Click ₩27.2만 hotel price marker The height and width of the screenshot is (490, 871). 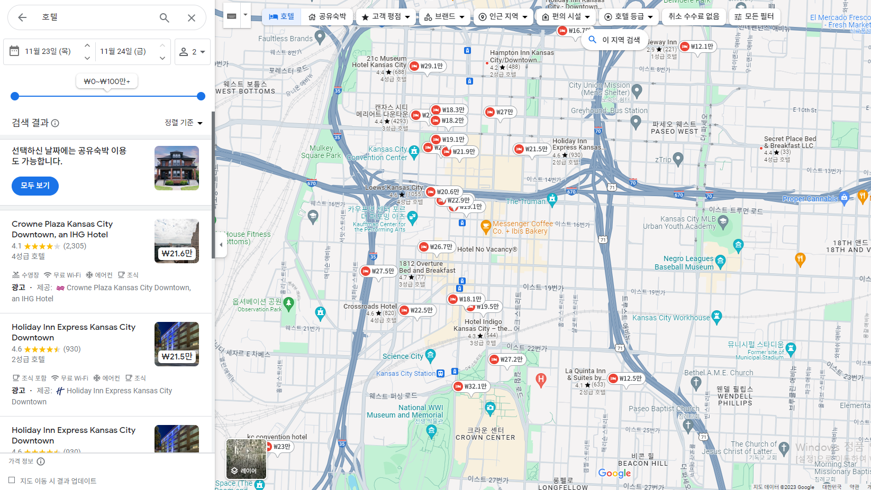tap(507, 359)
